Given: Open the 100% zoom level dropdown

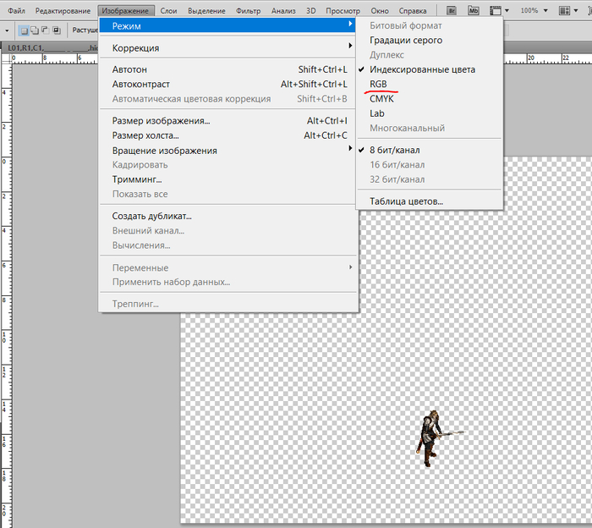Looking at the screenshot, I should point(534,10).
